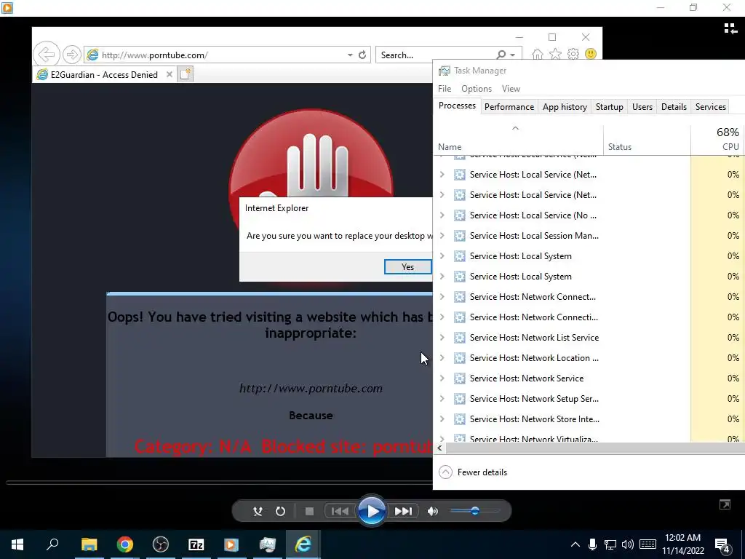The image size is (745, 559).
Task: Refresh the page in Internet Explorer
Action: pos(362,55)
